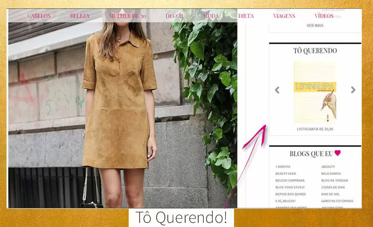Open the Viagens menu item
Viewport: 373px width, 227px height.
click(284, 16)
